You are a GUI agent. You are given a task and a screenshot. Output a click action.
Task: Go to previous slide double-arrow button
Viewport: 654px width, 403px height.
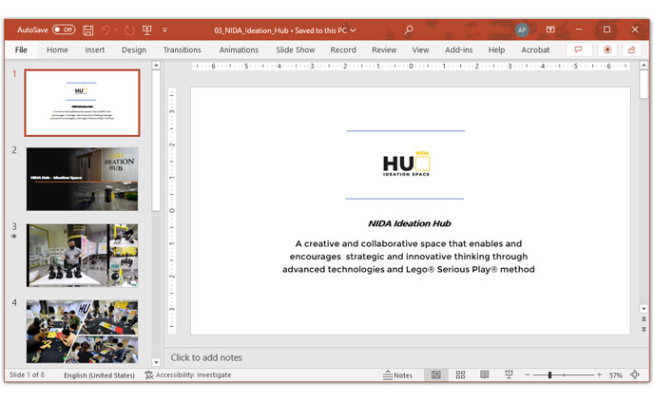click(x=644, y=319)
